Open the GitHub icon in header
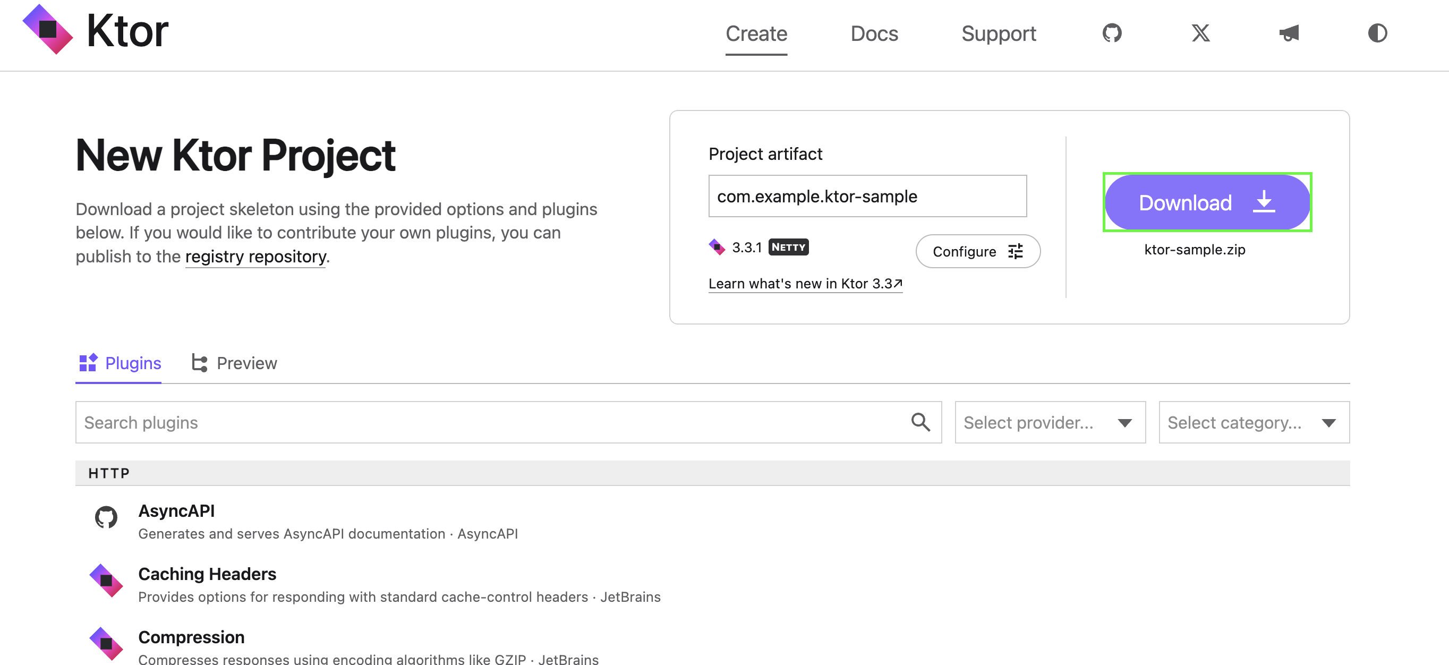The width and height of the screenshot is (1449, 665). tap(1112, 33)
